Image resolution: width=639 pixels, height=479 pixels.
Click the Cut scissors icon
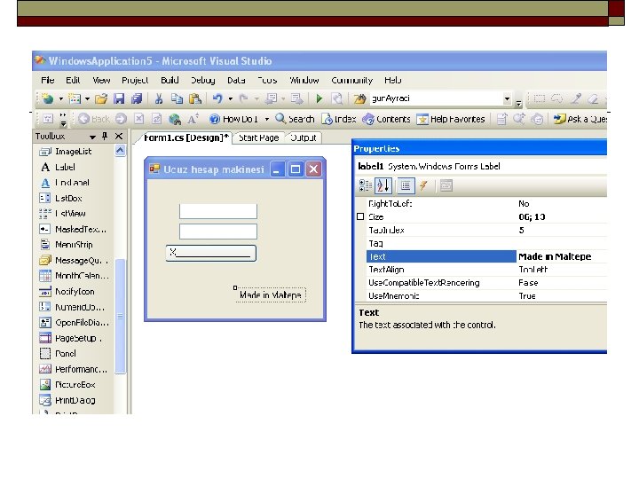click(x=159, y=98)
